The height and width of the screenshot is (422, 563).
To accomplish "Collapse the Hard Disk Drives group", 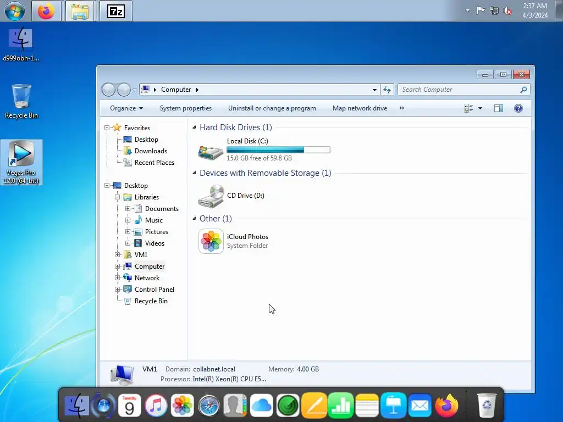I will (x=194, y=127).
